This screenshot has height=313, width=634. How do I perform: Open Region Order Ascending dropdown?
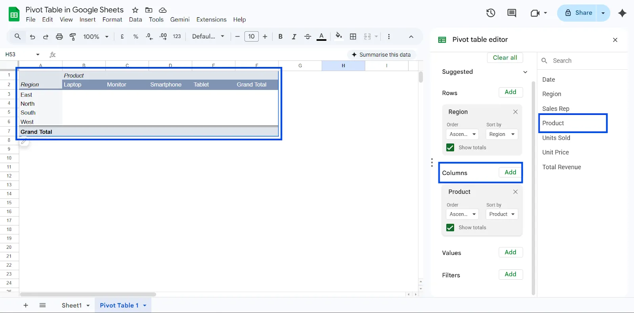(x=462, y=134)
